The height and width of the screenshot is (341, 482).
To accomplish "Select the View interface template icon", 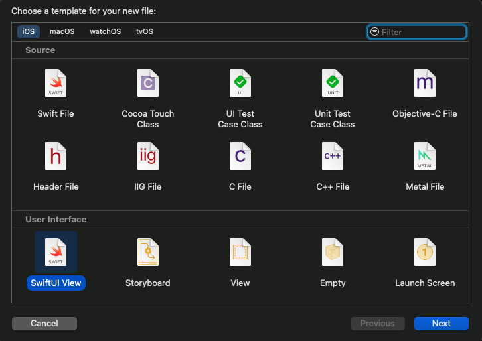I will click(240, 252).
